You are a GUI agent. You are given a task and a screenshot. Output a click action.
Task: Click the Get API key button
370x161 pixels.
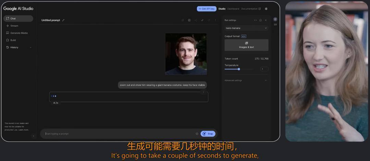pyautogui.click(x=207, y=9)
